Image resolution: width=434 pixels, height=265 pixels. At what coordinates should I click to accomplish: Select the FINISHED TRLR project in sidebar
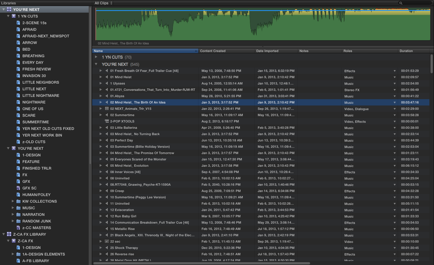[37, 168]
